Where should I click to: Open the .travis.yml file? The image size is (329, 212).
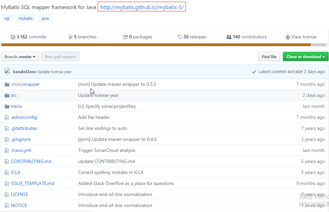tap(21, 151)
